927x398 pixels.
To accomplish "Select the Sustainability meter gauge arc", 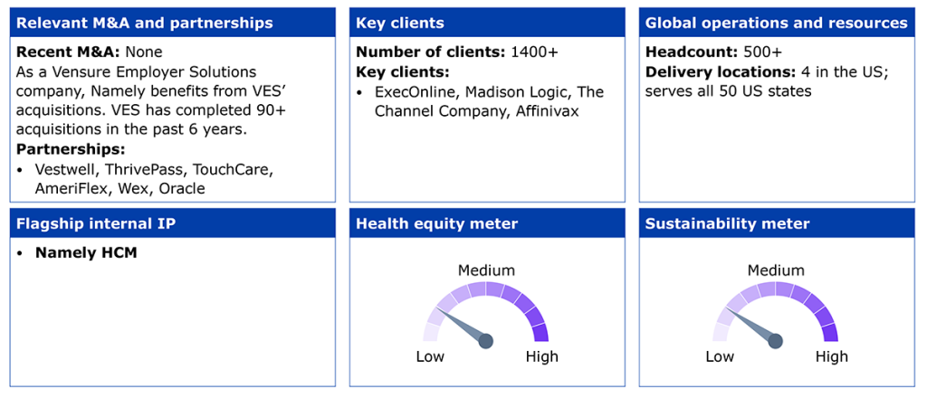I will (776, 311).
